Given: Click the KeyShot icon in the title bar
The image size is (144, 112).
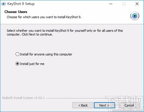Looking at the screenshot, I should tap(3, 4).
